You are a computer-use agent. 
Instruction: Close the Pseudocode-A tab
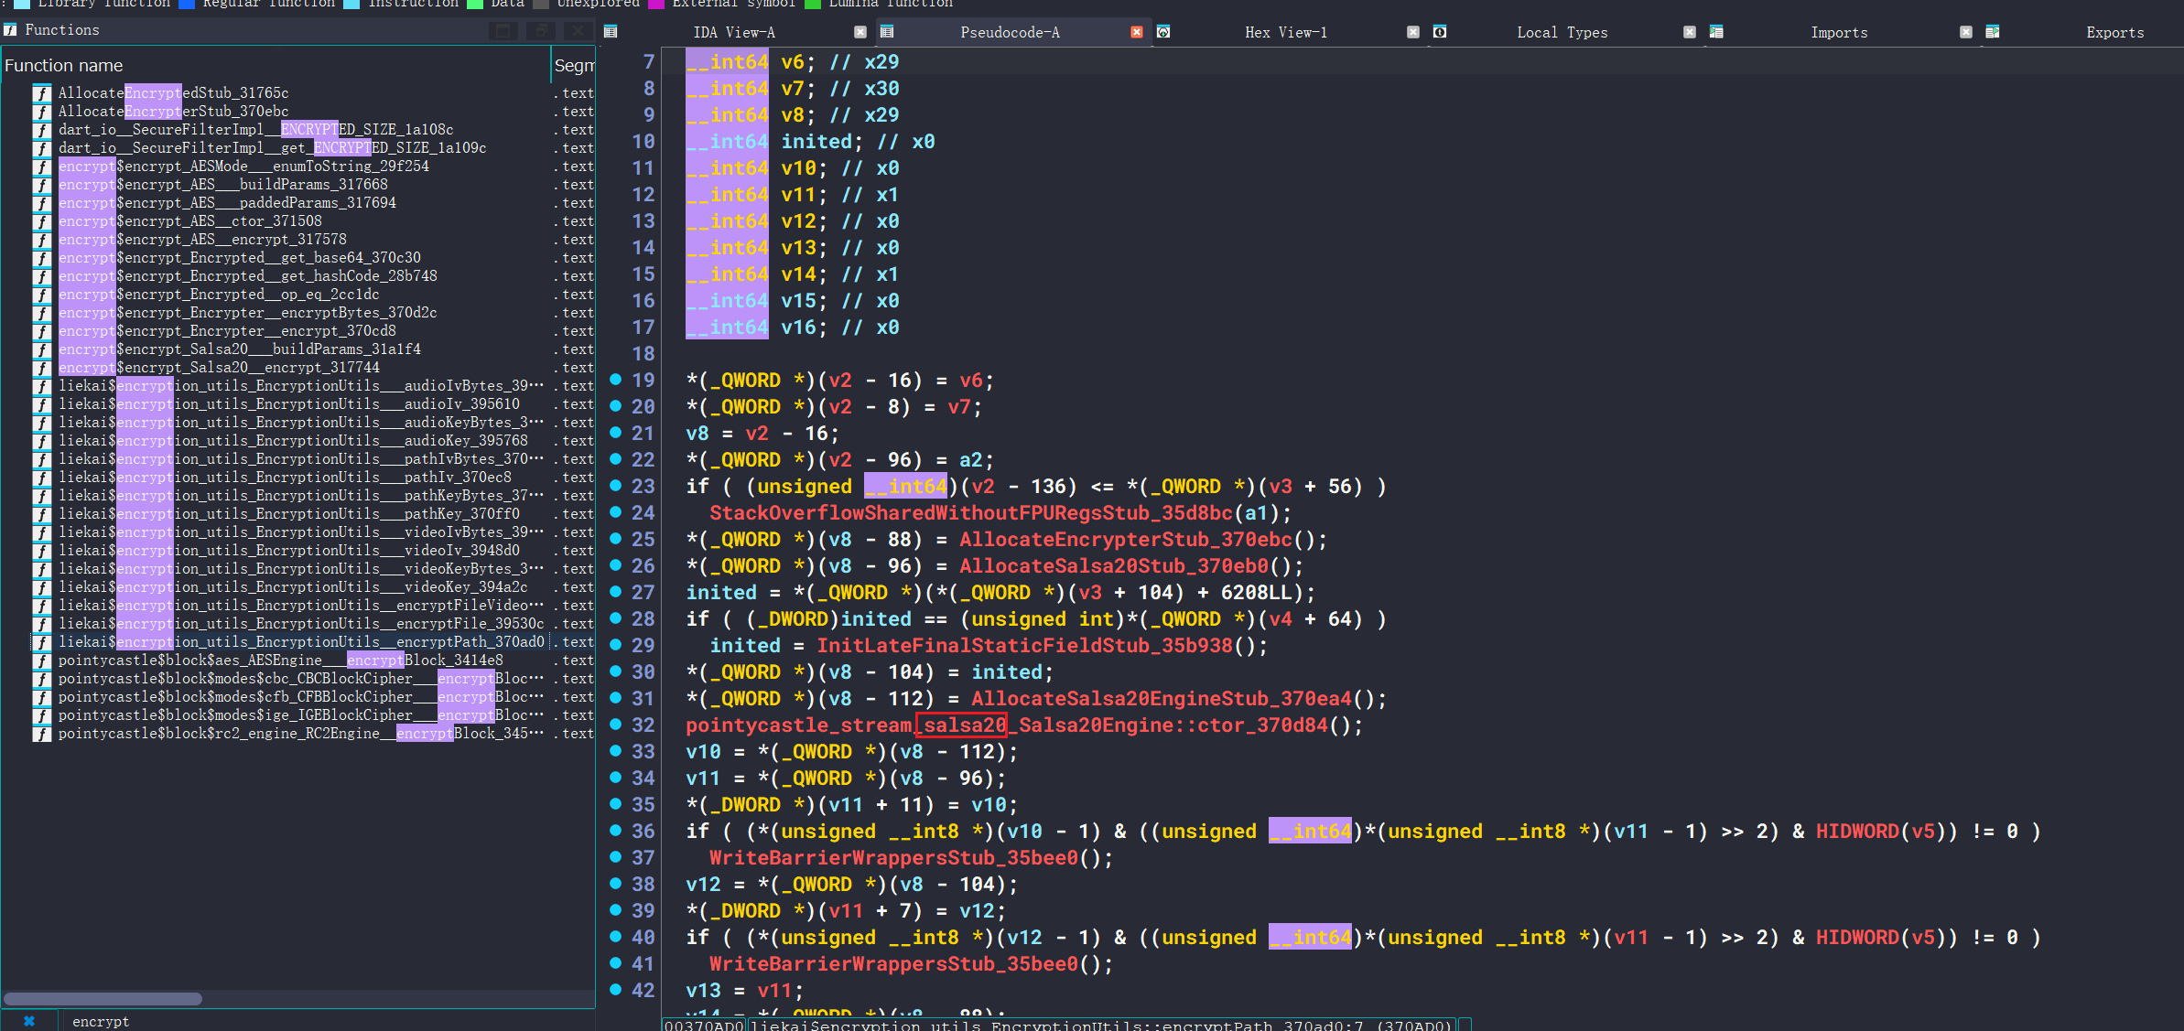click(x=1137, y=32)
